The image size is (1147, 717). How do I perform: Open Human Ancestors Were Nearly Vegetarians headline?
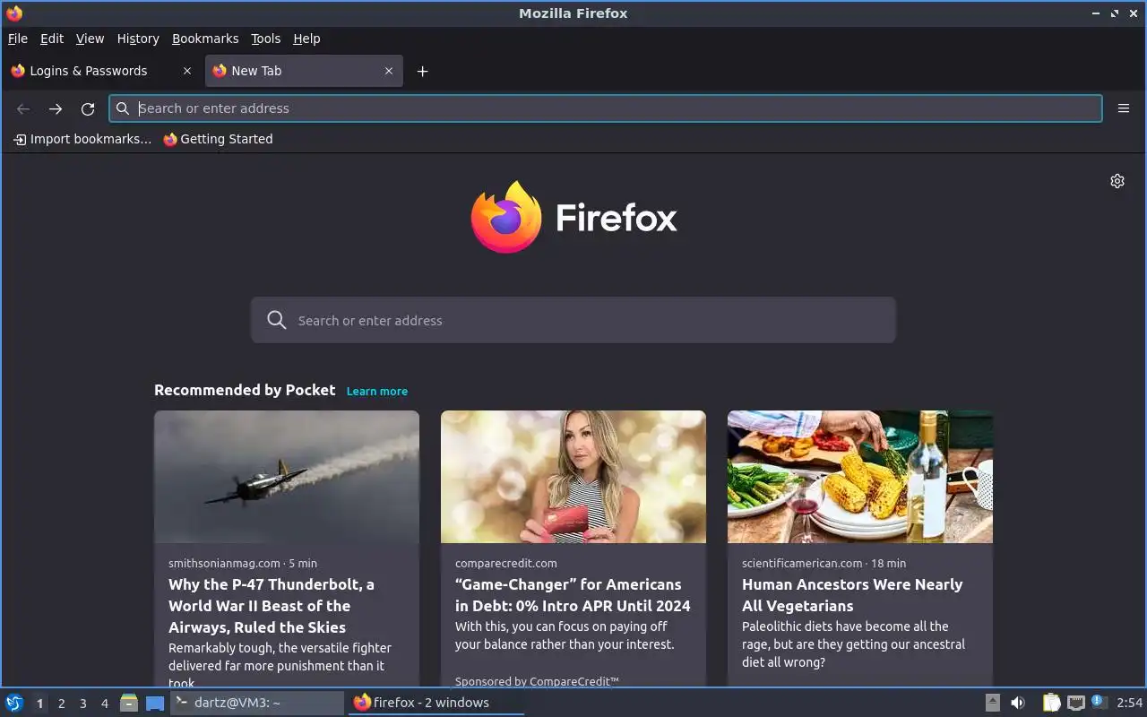pyautogui.click(x=852, y=595)
